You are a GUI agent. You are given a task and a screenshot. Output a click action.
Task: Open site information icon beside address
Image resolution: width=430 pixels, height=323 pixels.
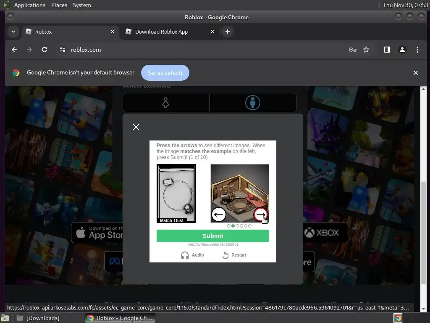pos(63,50)
